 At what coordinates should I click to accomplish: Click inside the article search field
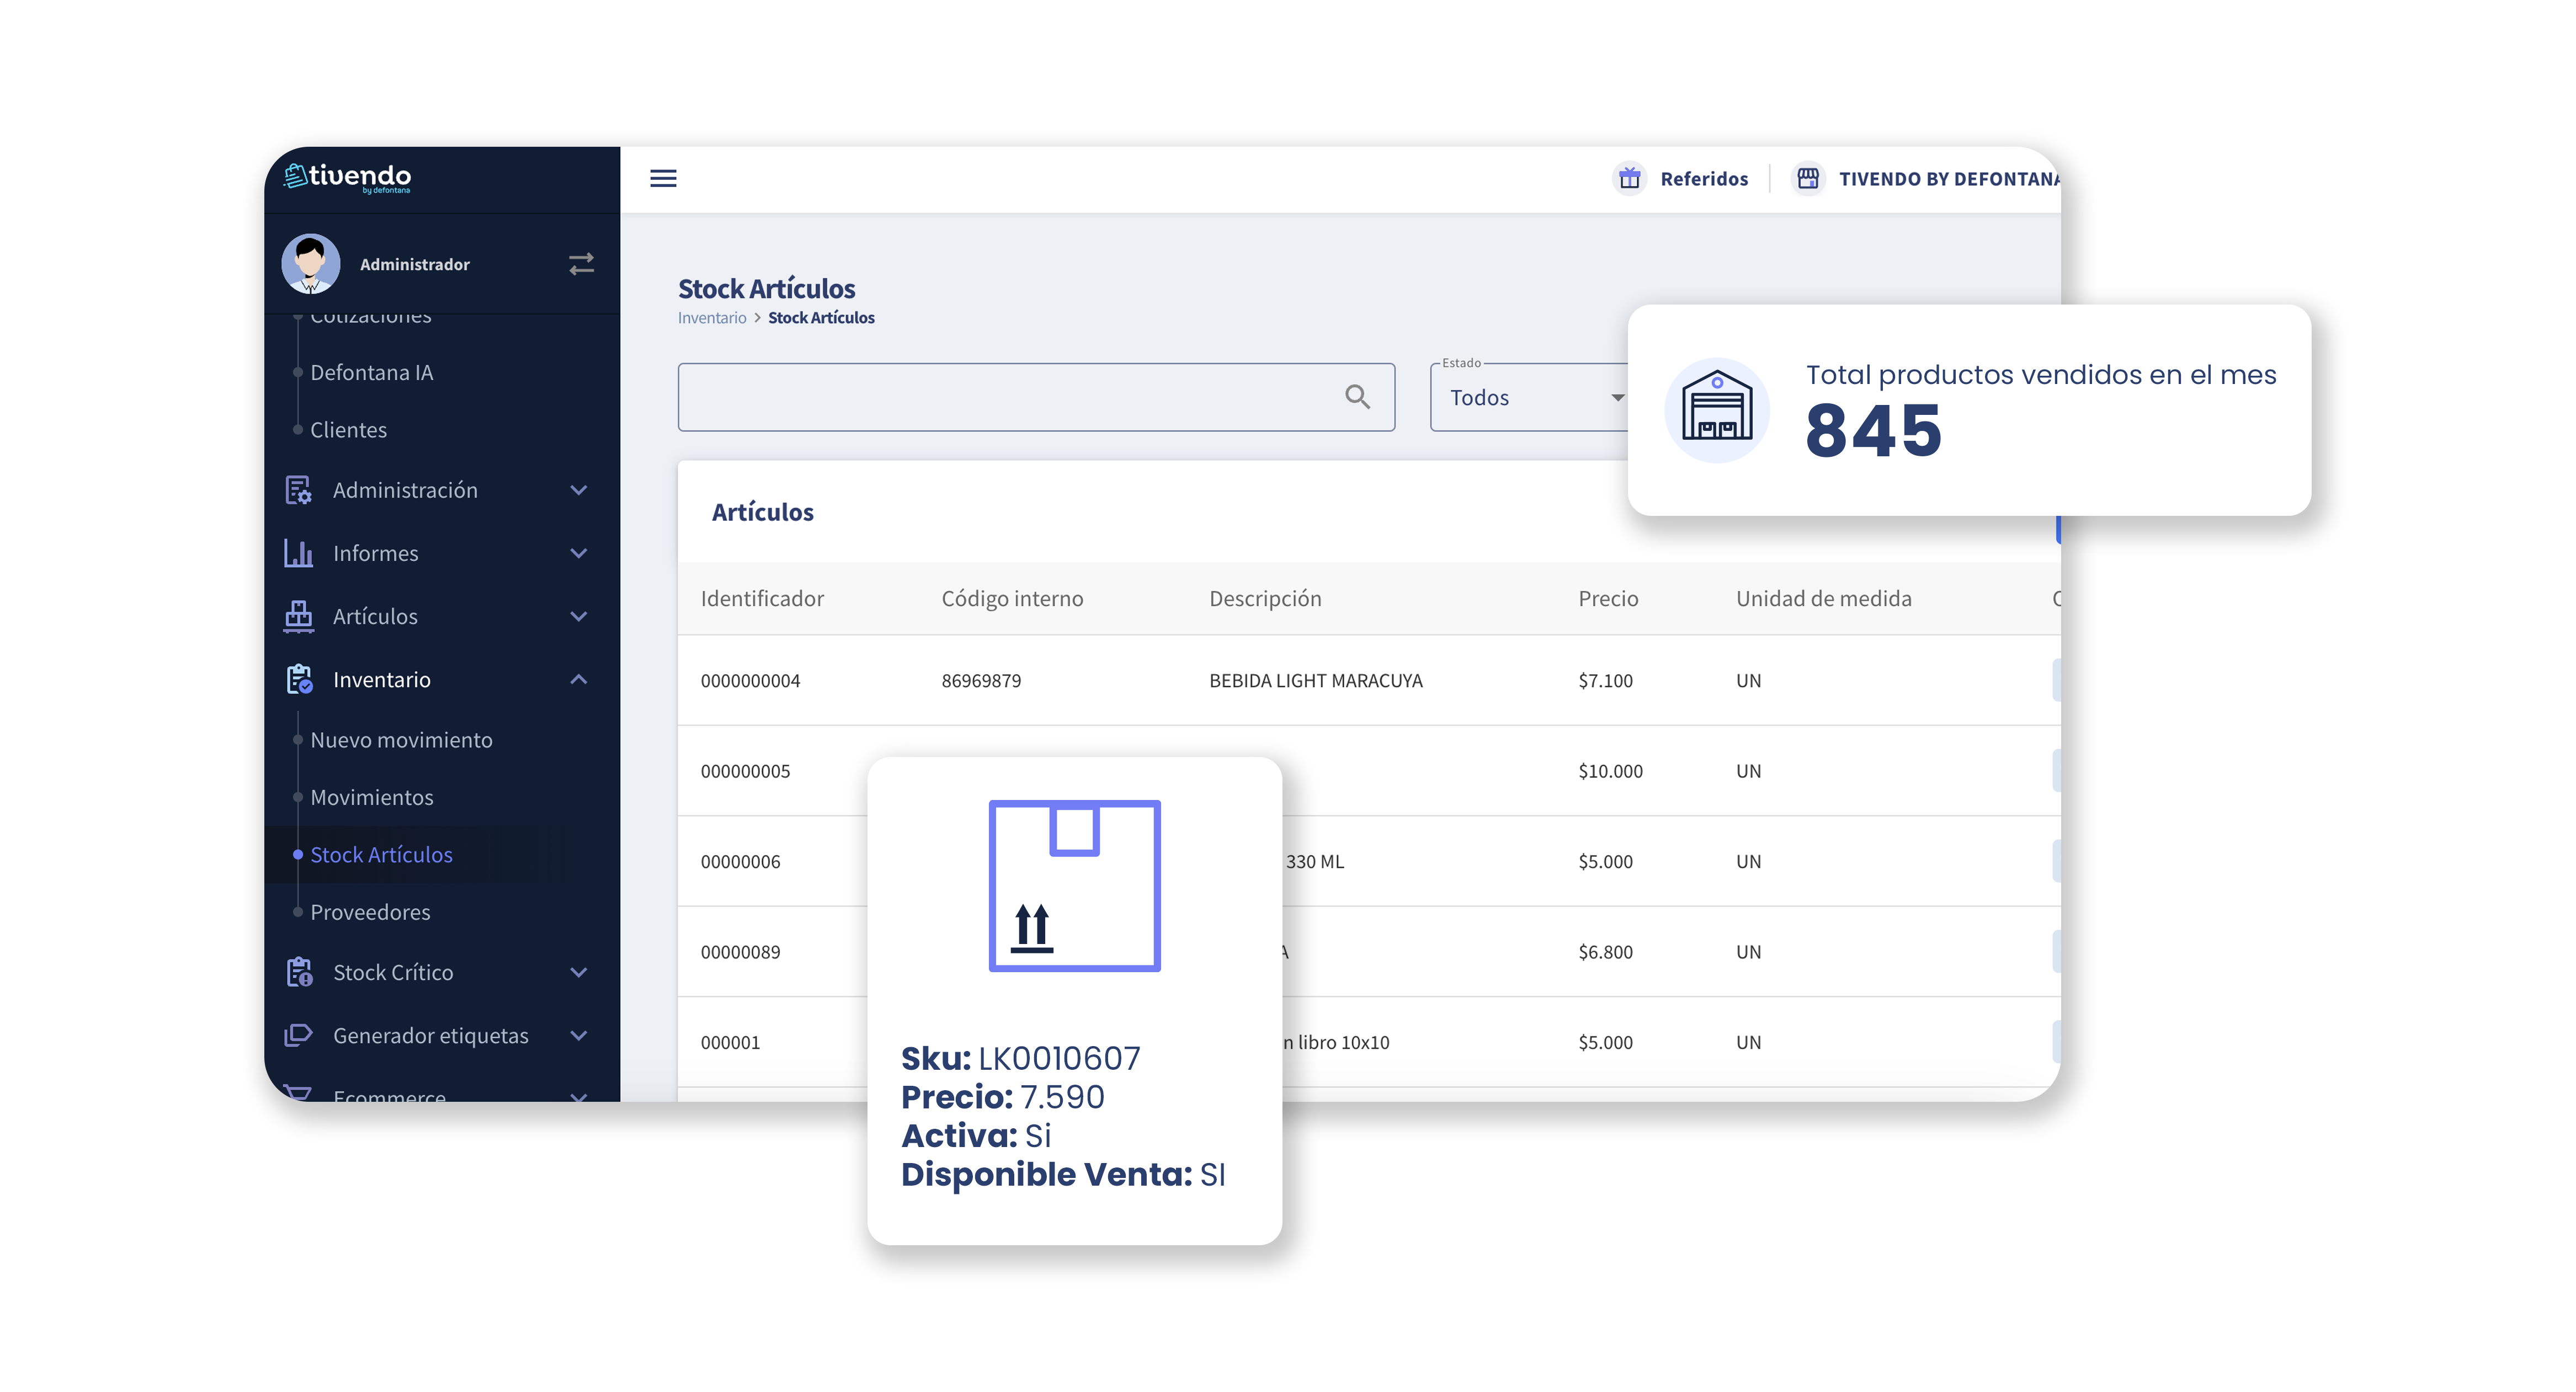point(1036,397)
